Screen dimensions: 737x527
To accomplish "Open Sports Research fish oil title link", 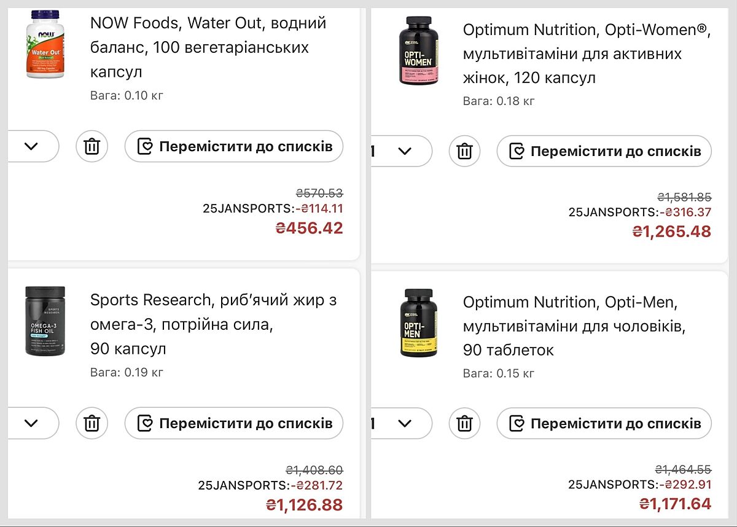I will pyautogui.click(x=213, y=324).
